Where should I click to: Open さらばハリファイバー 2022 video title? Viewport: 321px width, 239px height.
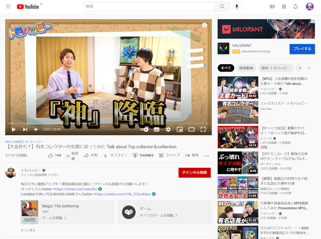click(284, 230)
